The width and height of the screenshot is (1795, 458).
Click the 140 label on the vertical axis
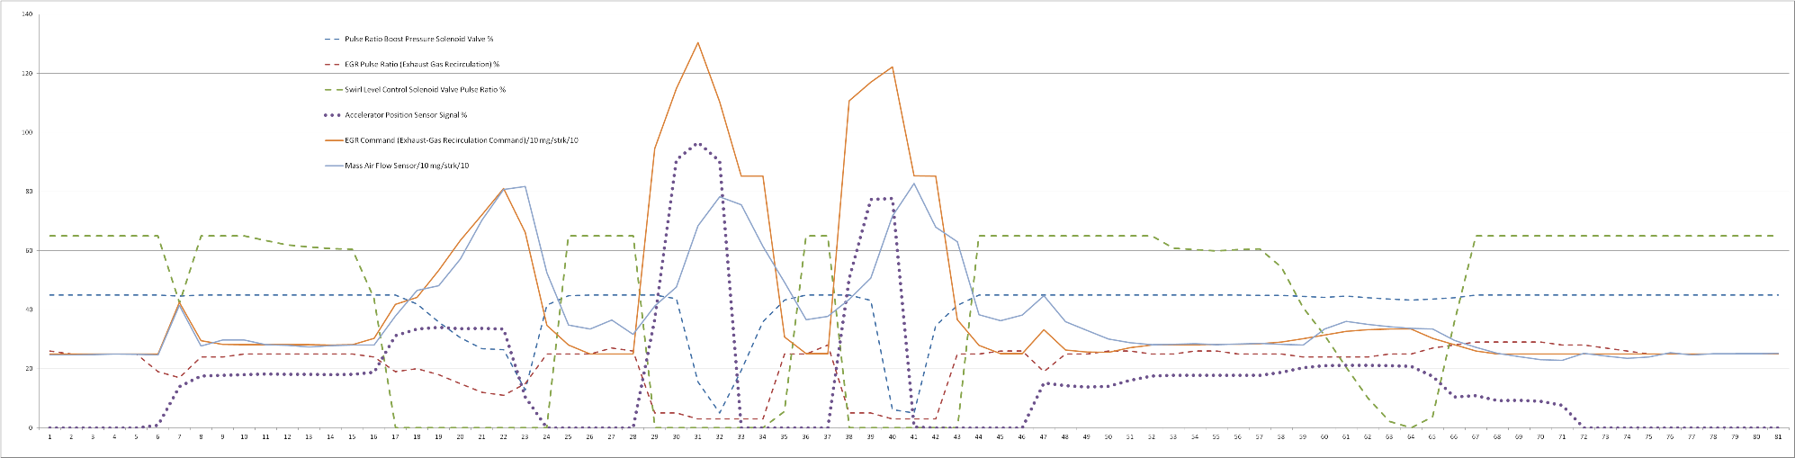click(x=27, y=15)
